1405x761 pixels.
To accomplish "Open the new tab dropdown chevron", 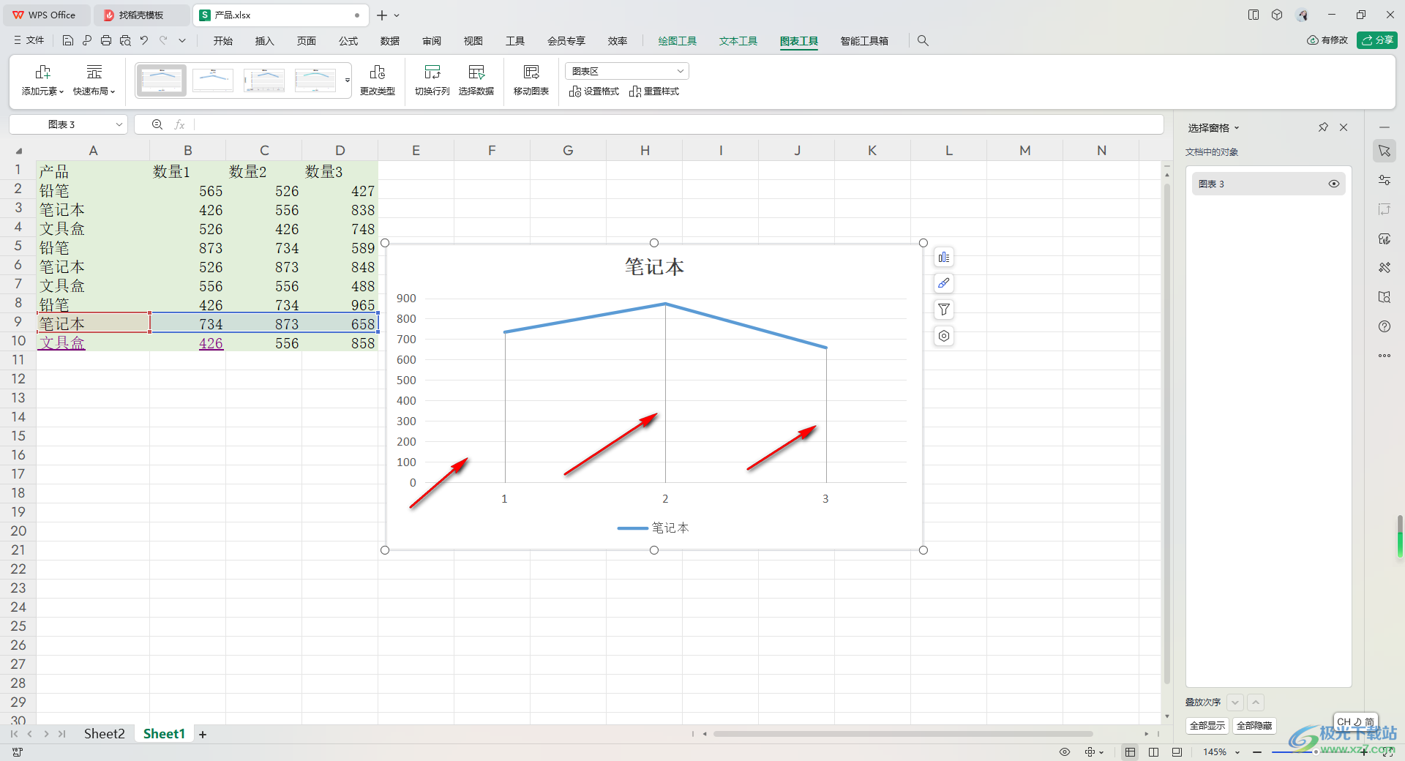I will tap(397, 15).
